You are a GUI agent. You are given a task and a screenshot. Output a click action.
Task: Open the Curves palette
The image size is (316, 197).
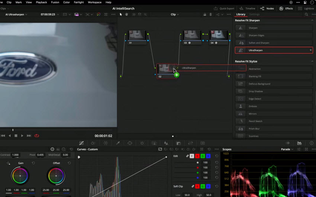(x=81, y=143)
